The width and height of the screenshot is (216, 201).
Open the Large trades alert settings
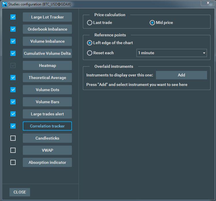coord(47,114)
